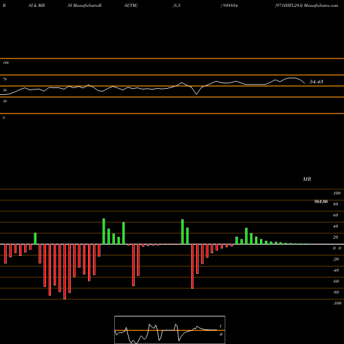Screen dimensions: 344x344
Task: Click the -40 label on MR axis
Action: tap(336, 270)
